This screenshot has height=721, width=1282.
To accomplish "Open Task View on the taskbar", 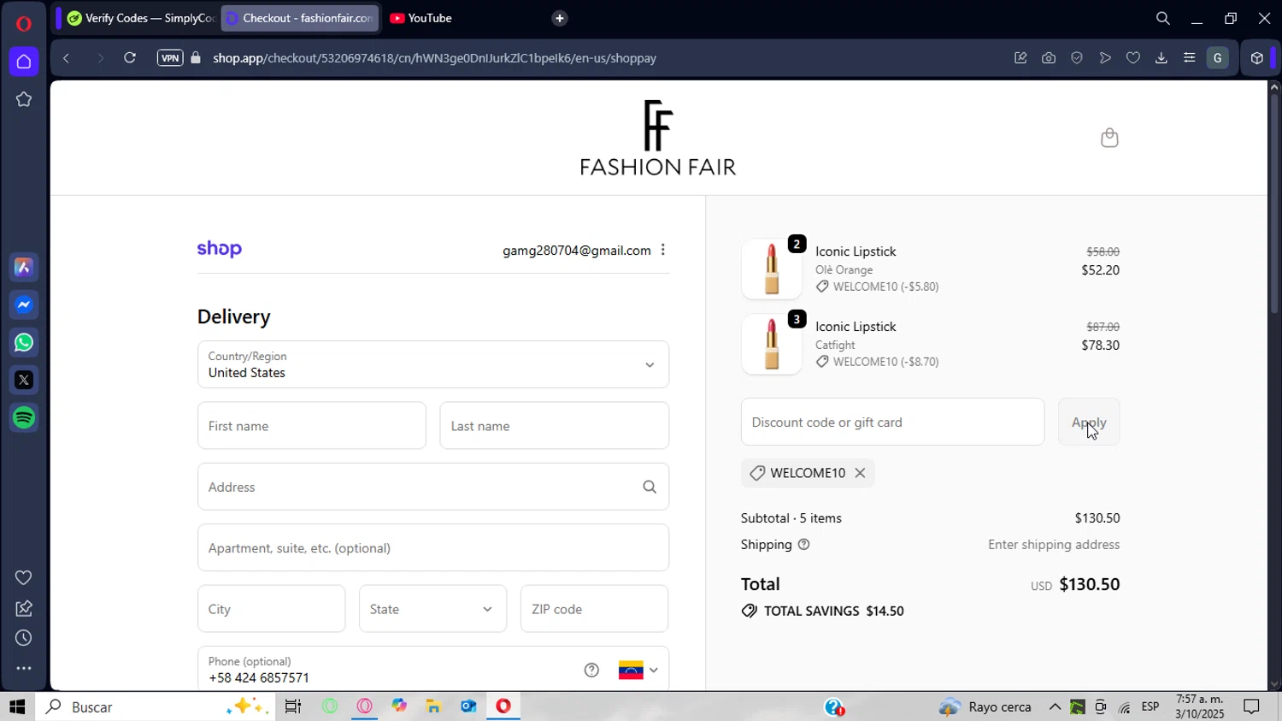I will (x=293, y=706).
